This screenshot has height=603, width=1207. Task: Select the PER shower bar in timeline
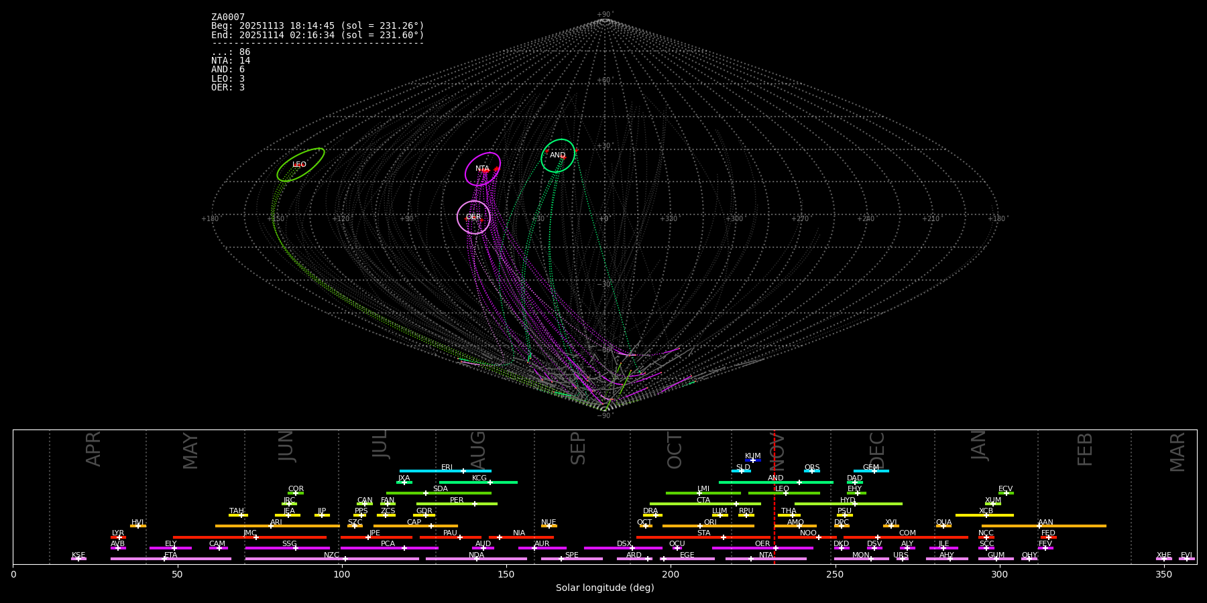(457, 504)
